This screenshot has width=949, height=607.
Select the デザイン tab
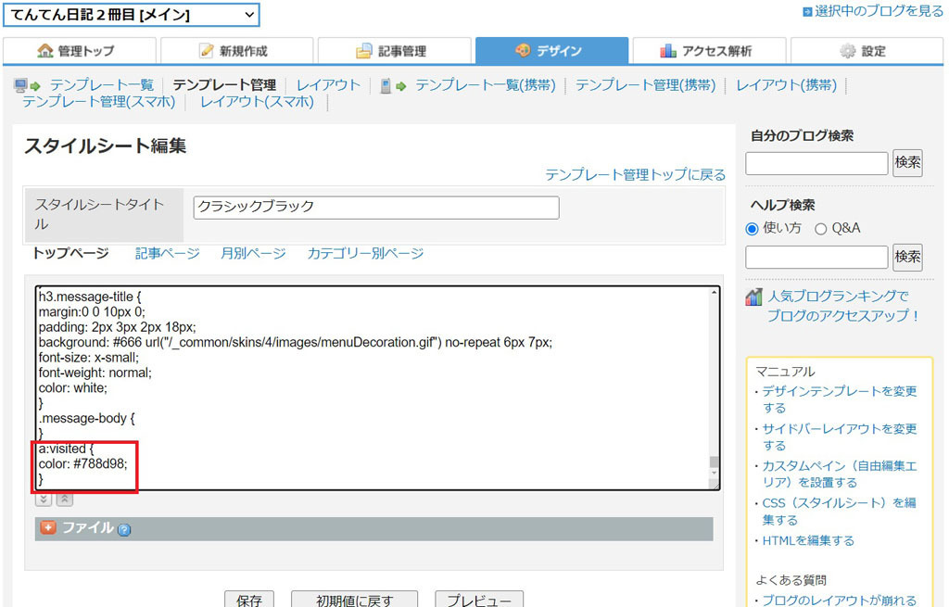551,51
